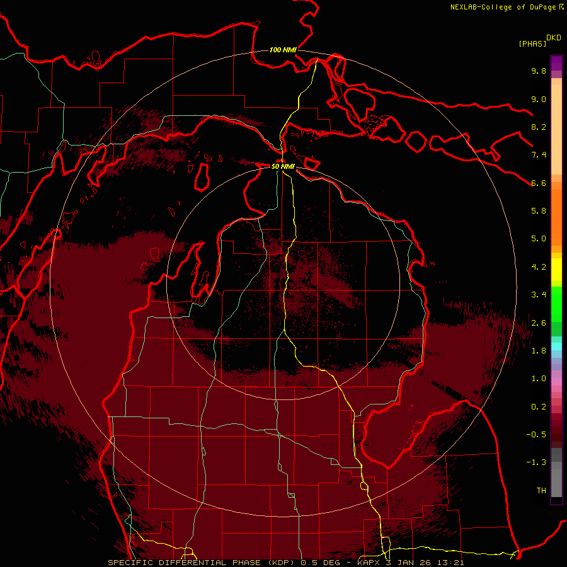Select the 5.0 scale label
This screenshot has height=567, width=567.
pos(539,239)
